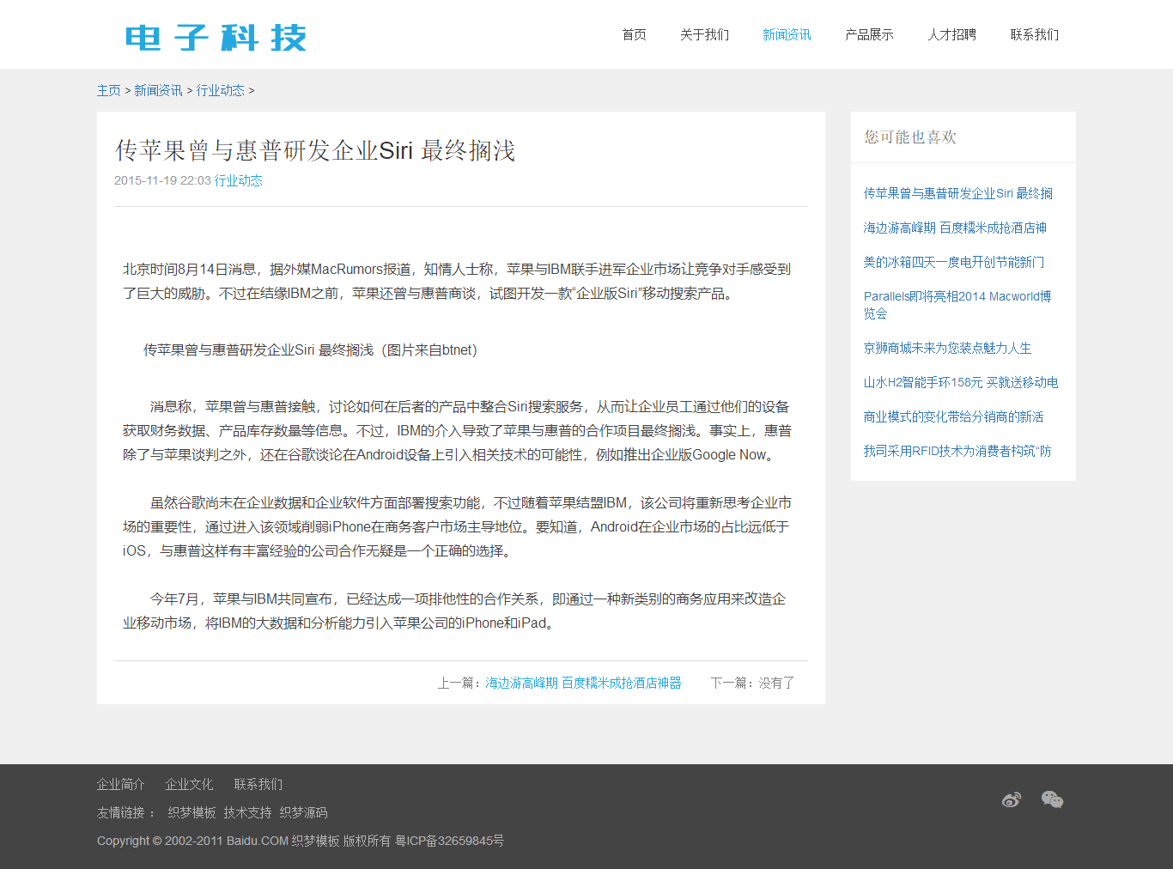Viewport: 1173px width, 869px height.
Task: Open sidebar link 商业模式的变化带给分销商的新活
Action: point(954,416)
